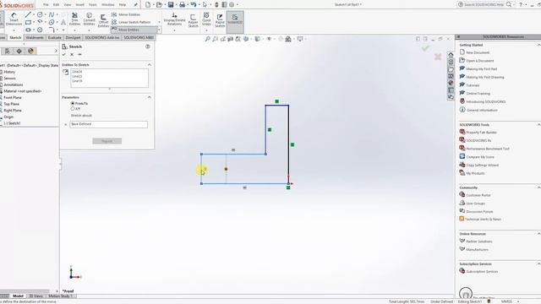541x304 pixels.
Task: Click the Repeat button in Stretch panel
Action: click(107, 141)
